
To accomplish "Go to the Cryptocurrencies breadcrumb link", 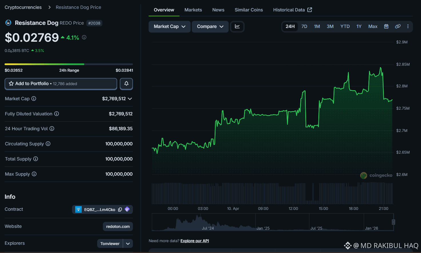I will (23, 7).
